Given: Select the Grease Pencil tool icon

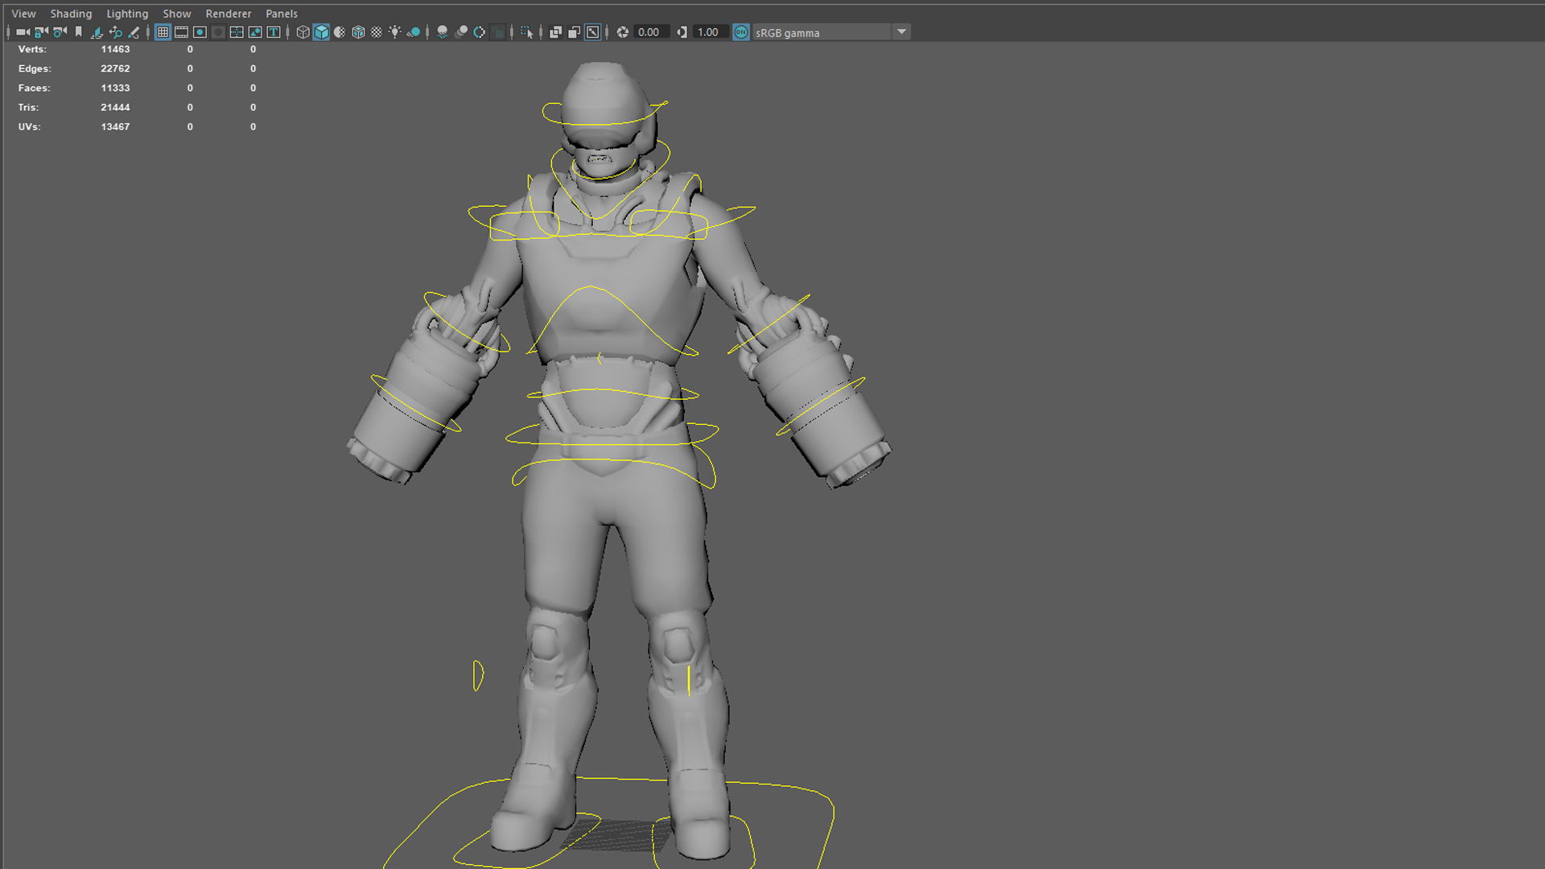Looking at the screenshot, I should 134,32.
